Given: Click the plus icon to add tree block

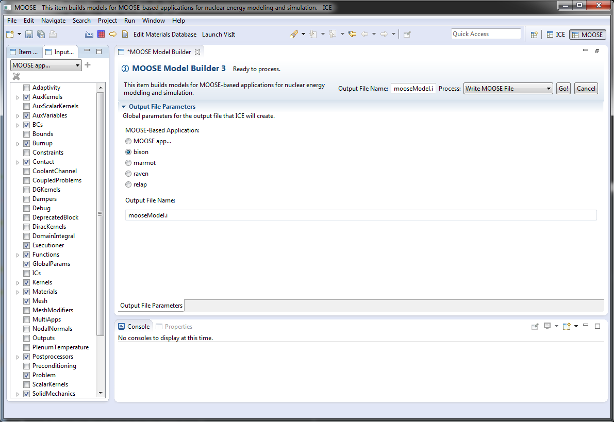Looking at the screenshot, I should [88, 65].
